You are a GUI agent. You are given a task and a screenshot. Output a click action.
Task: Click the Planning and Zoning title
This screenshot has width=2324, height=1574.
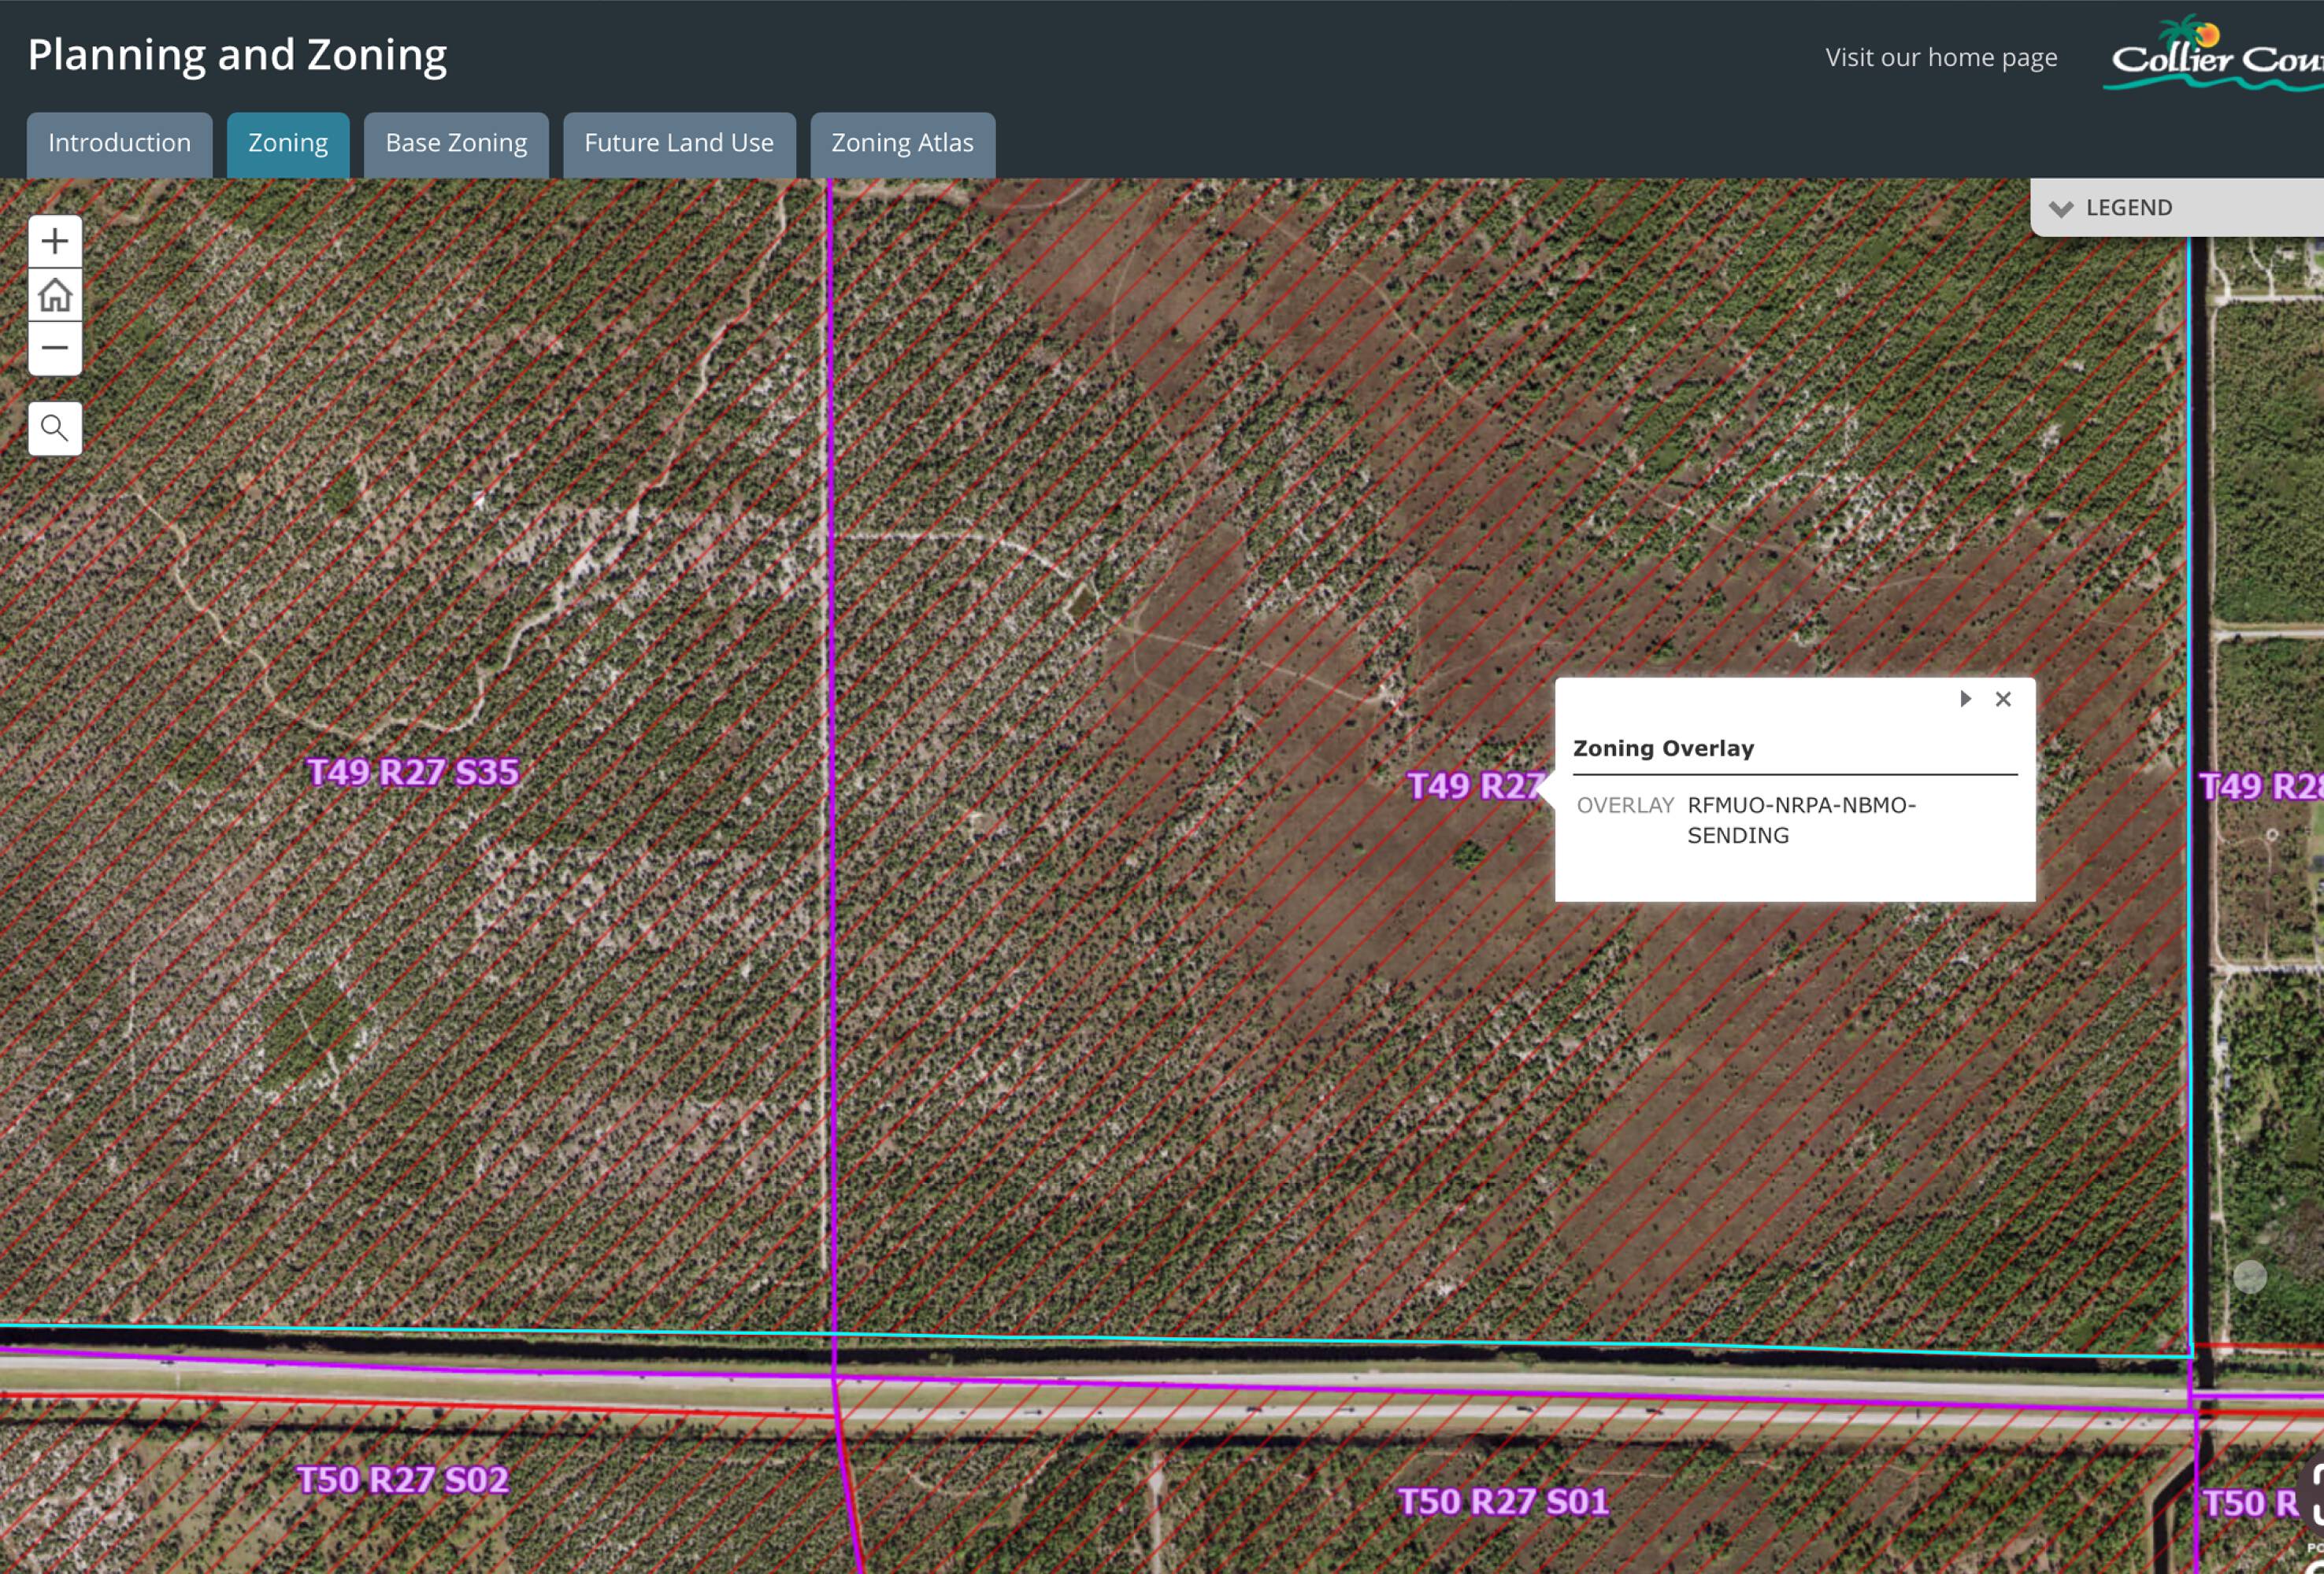click(x=237, y=55)
